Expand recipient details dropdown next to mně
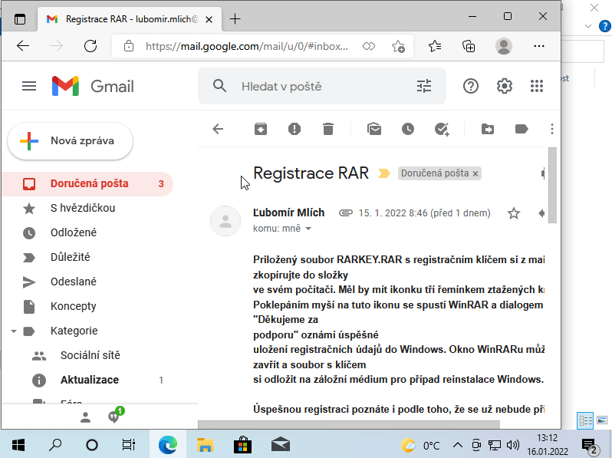This screenshot has height=458, width=612. coord(308,229)
